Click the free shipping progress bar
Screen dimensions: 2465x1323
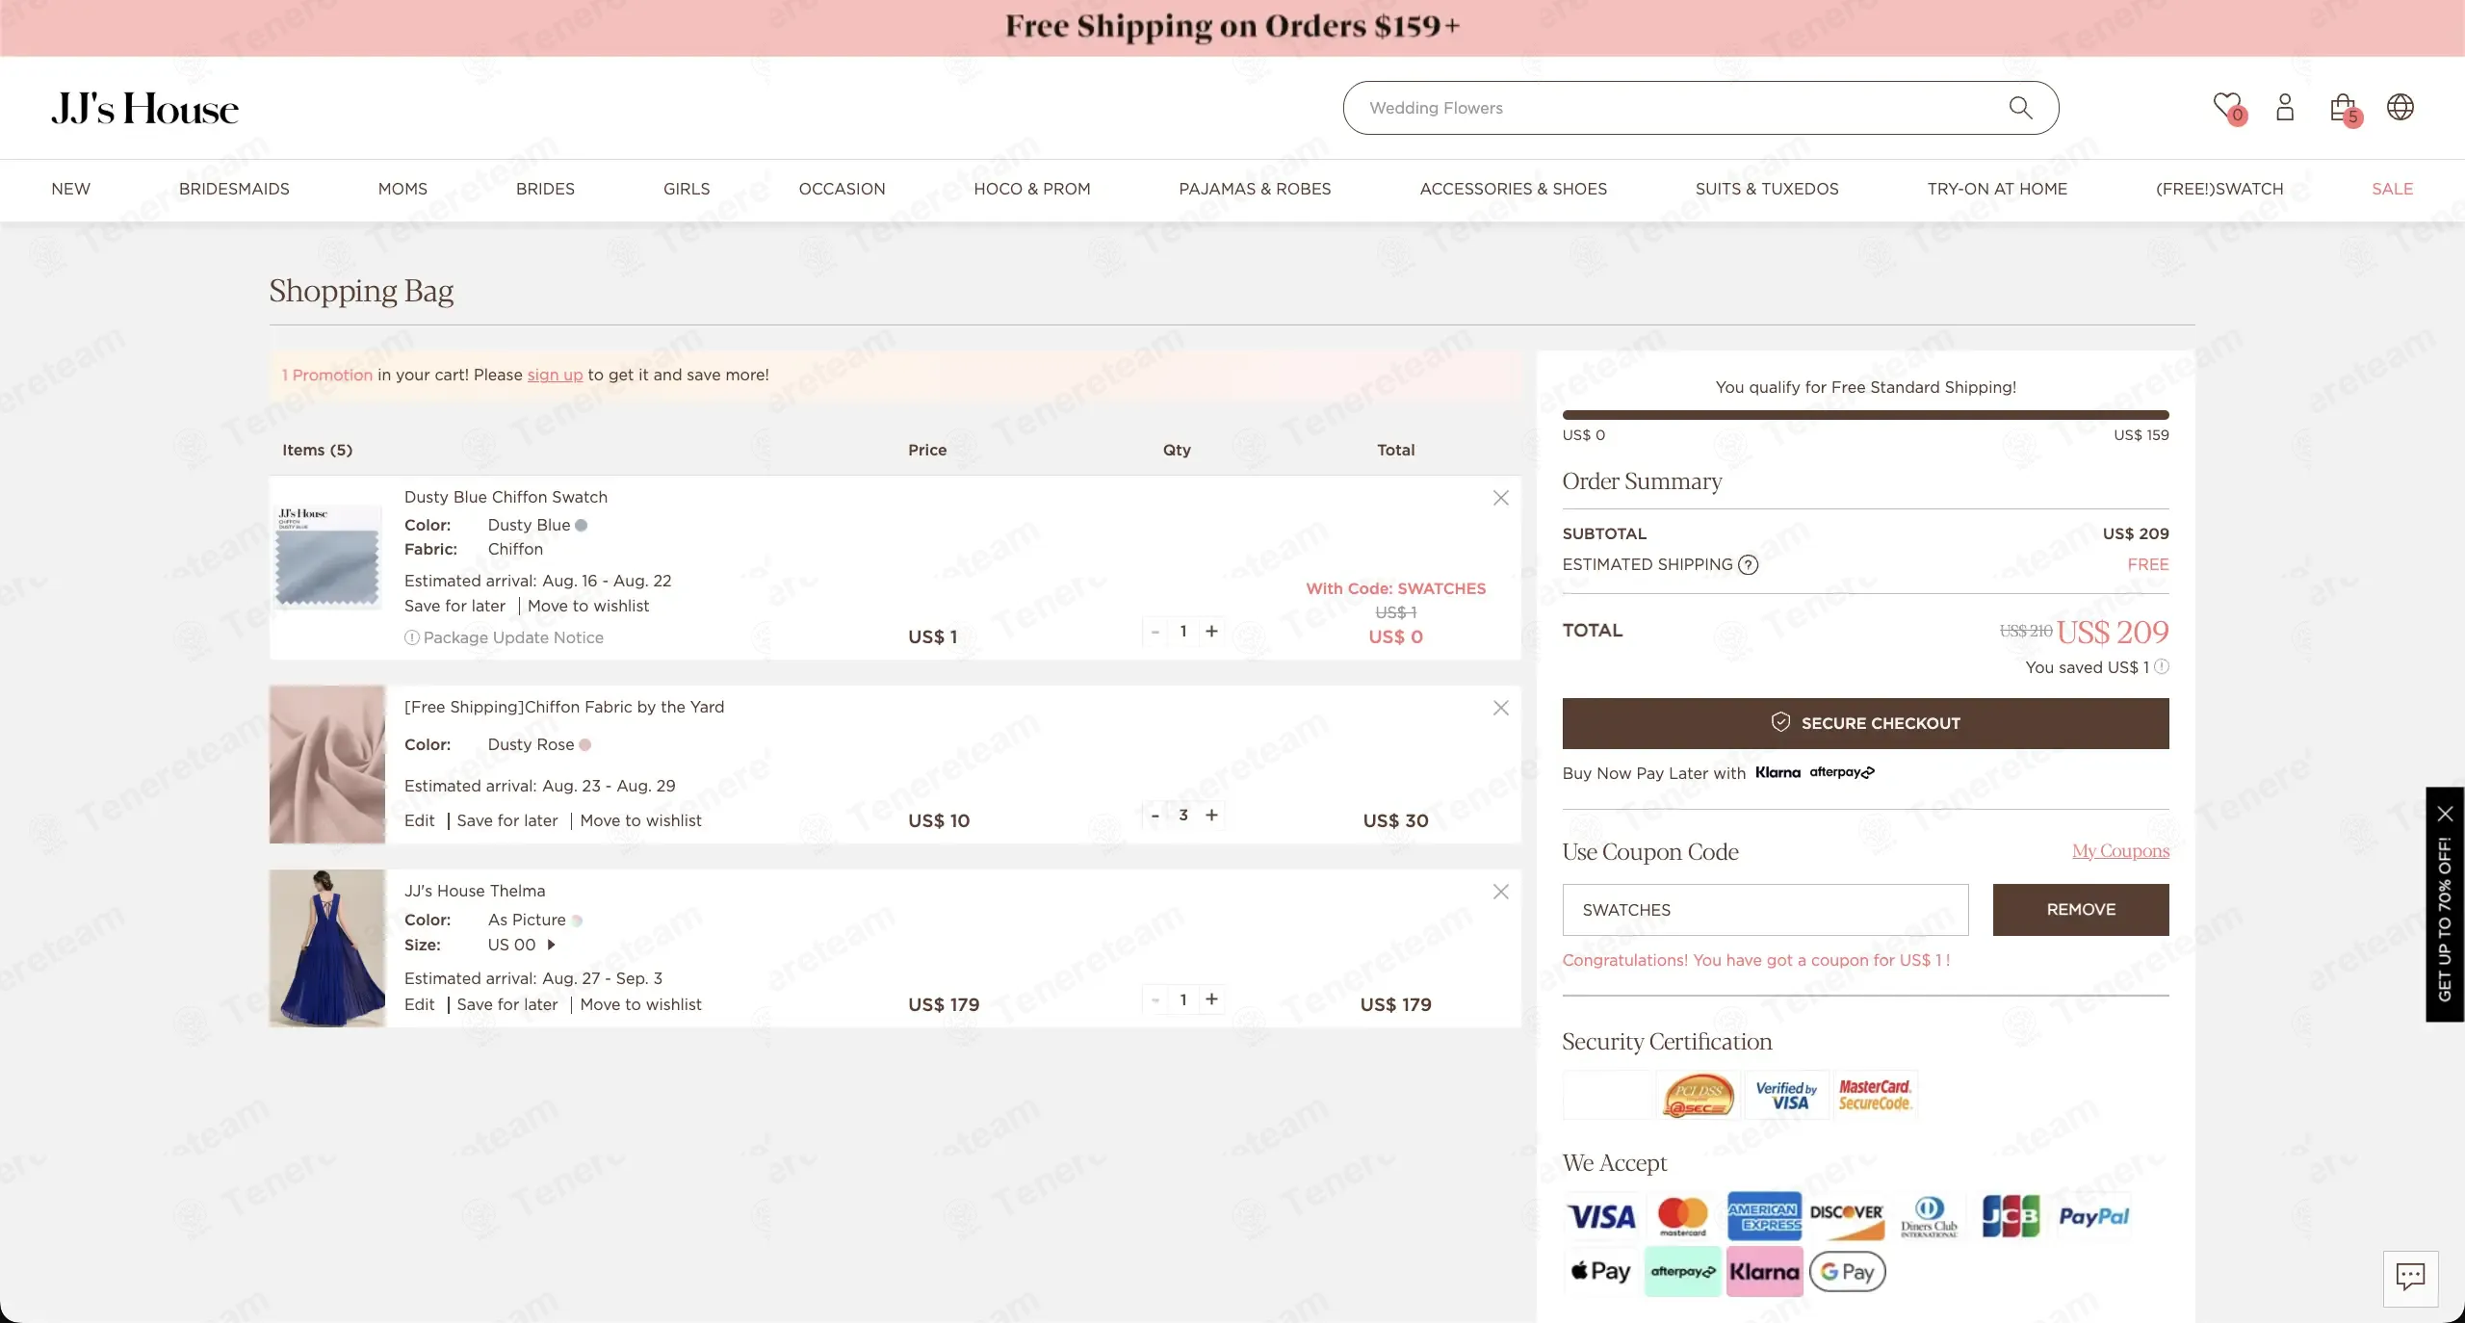click(x=1865, y=415)
